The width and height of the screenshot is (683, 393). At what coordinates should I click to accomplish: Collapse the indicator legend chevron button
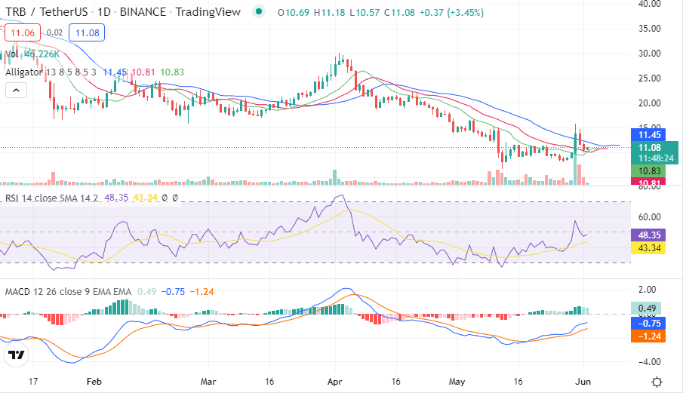[16, 91]
